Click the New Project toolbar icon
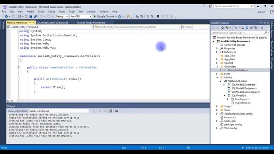This screenshot has height=154, width=274. pos(19,16)
